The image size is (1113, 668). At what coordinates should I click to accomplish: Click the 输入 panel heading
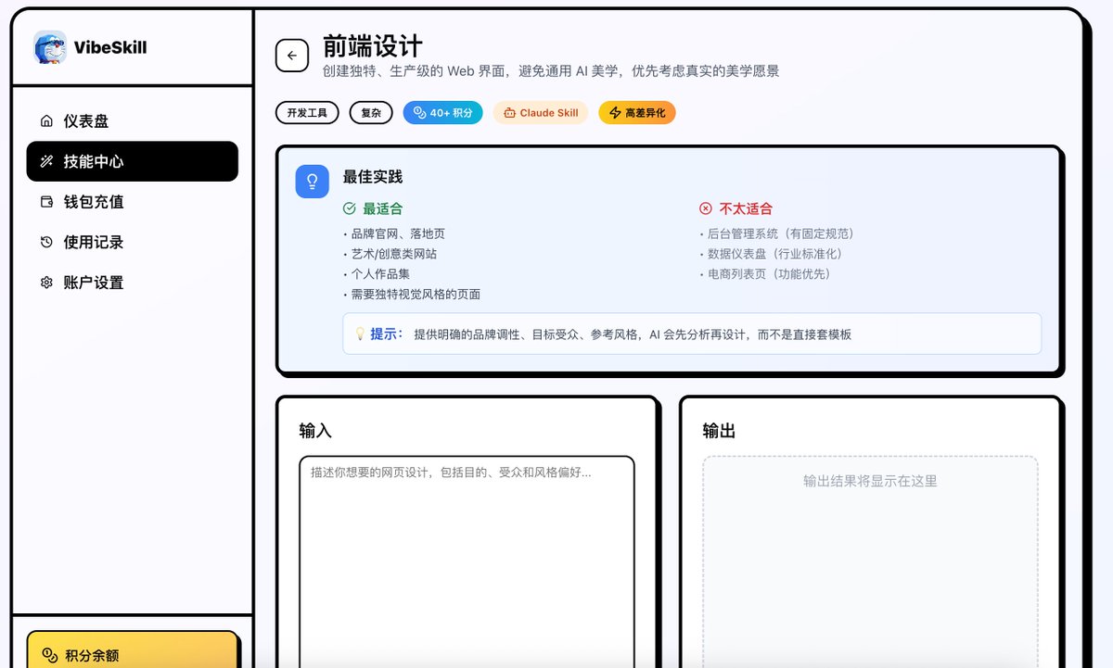[315, 431]
